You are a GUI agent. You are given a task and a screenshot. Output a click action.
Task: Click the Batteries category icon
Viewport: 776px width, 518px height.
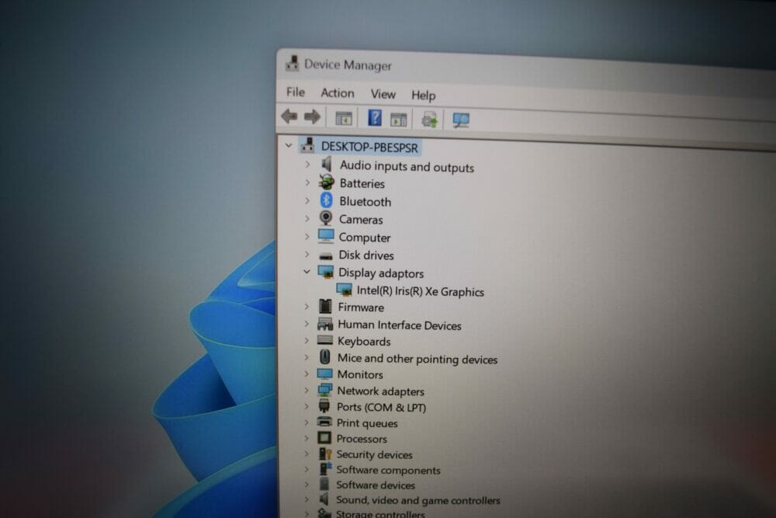point(326,183)
